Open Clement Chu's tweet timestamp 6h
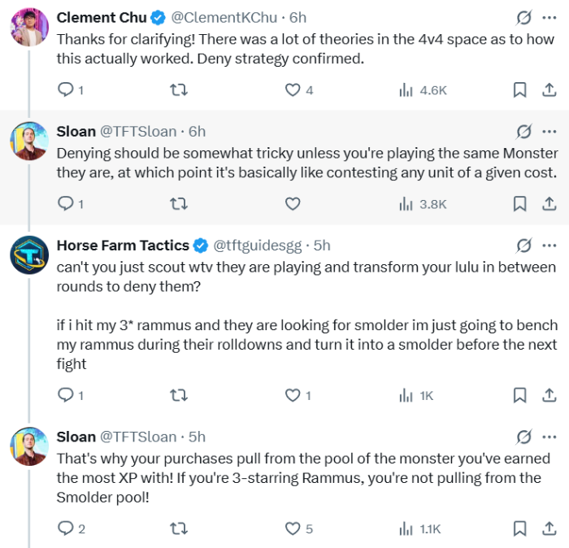 tap(298, 18)
